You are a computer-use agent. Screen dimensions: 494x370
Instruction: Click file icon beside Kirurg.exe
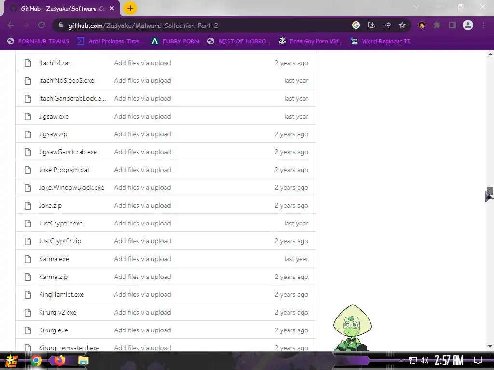click(27, 330)
